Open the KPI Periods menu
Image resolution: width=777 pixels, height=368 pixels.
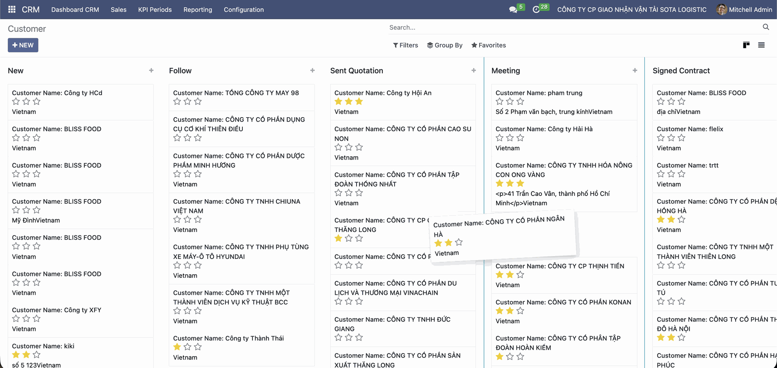pyautogui.click(x=155, y=10)
